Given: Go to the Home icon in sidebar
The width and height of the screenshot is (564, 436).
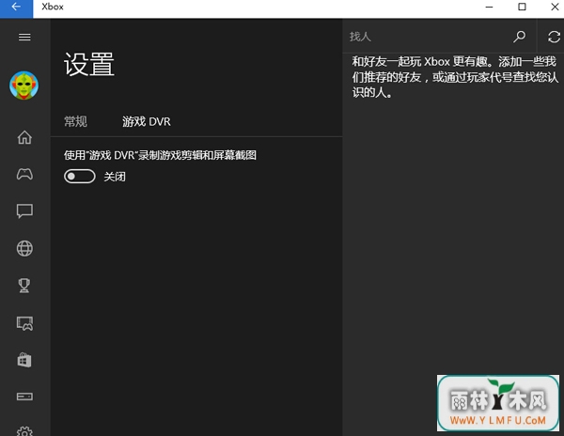Looking at the screenshot, I should pyautogui.click(x=24, y=137).
